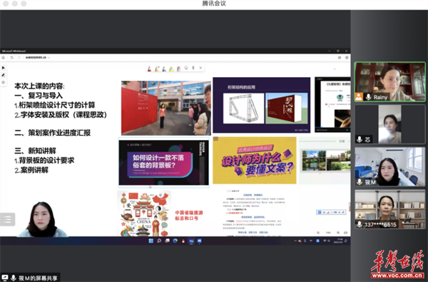Image resolution: width=428 pixels, height=282 pixels.
Task: Open Whiteboard settings gear icon
Action: pyautogui.click(x=347, y=58)
